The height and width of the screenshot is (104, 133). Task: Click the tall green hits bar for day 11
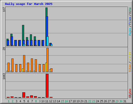click(x=46, y=12)
